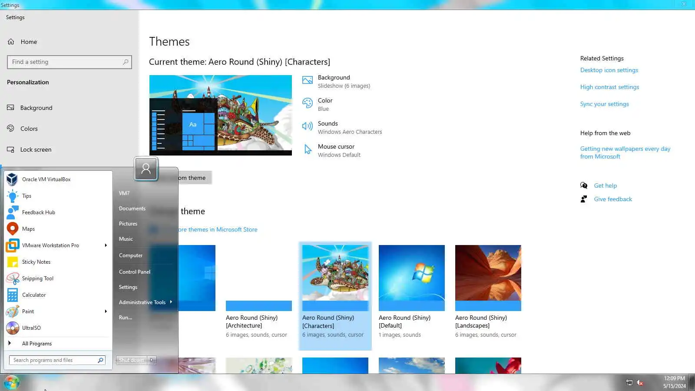The width and height of the screenshot is (695, 391).
Task: Click Get help link
Action: coord(605,186)
